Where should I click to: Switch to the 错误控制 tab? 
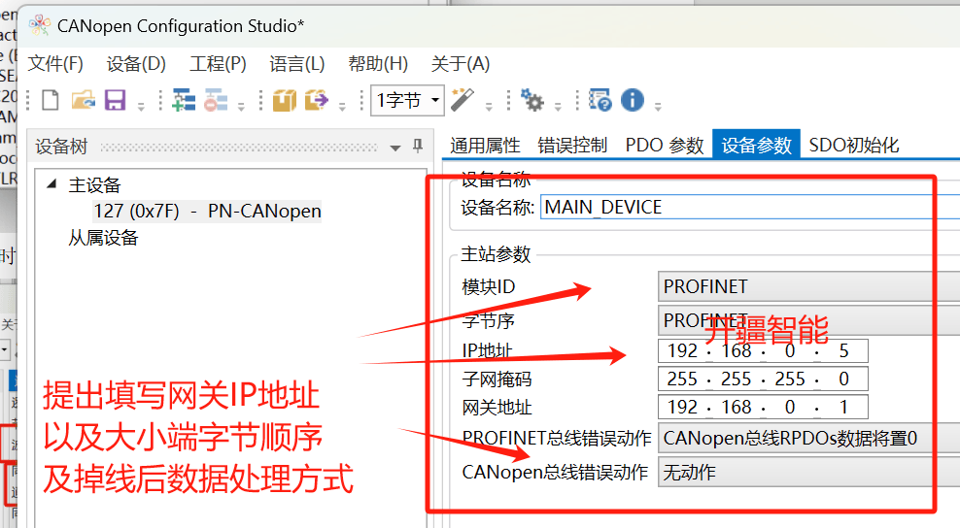(x=572, y=145)
